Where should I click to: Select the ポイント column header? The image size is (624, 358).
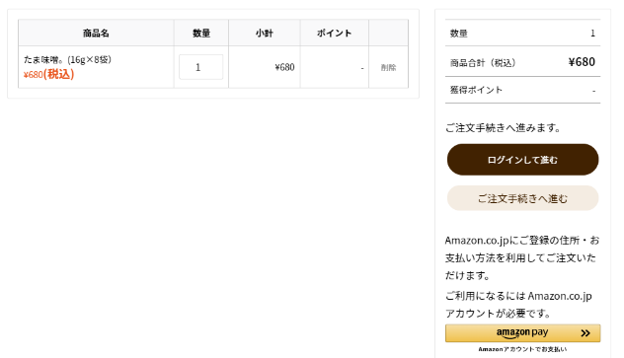click(335, 34)
